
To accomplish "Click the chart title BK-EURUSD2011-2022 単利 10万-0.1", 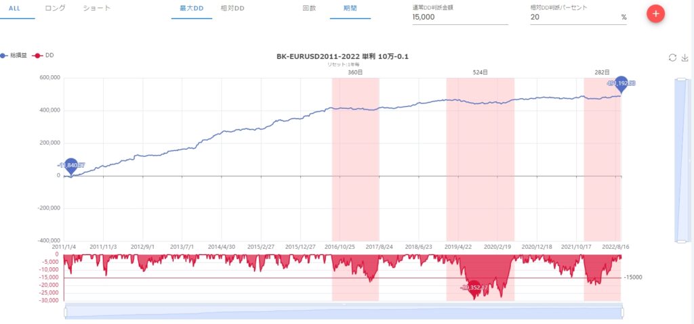I will [x=342, y=57].
